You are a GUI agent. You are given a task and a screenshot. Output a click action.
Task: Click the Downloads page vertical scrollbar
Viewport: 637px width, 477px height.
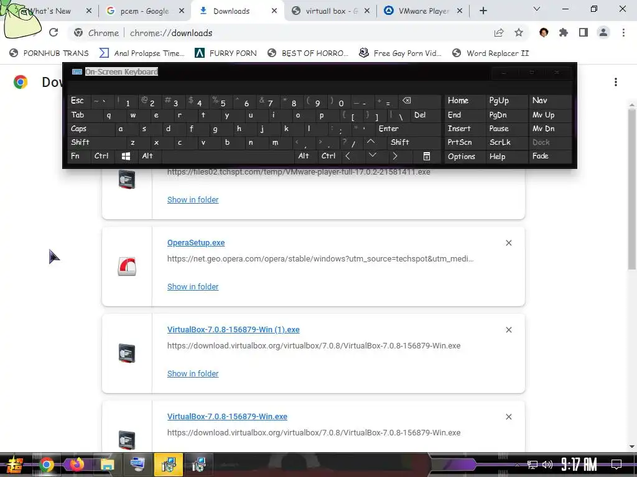point(631,189)
